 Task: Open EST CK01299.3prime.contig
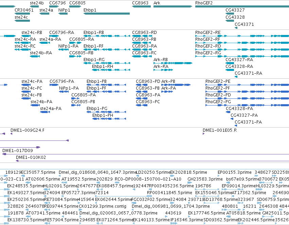pos(103,206)
